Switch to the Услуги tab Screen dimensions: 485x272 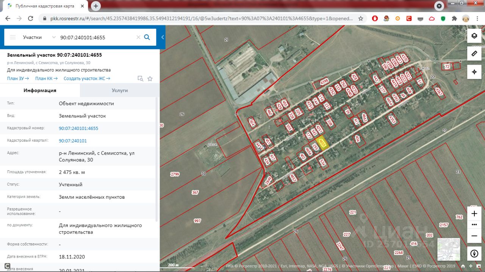click(x=120, y=90)
